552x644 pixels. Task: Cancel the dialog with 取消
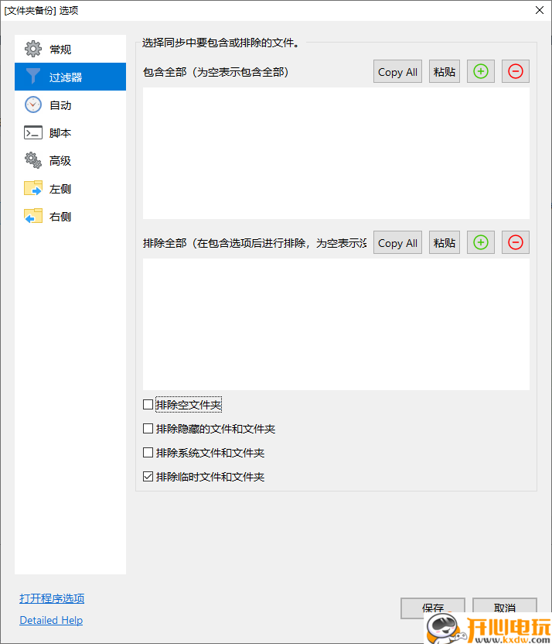pos(504,608)
